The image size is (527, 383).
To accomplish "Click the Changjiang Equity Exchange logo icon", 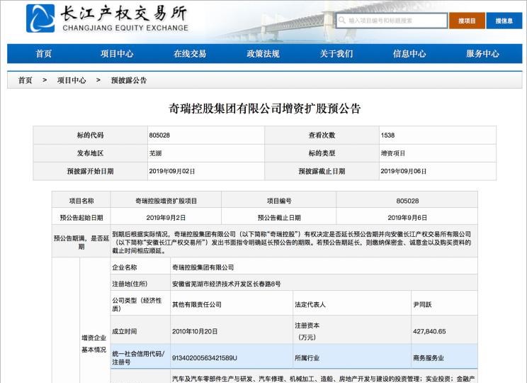I will [x=40, y=18].
